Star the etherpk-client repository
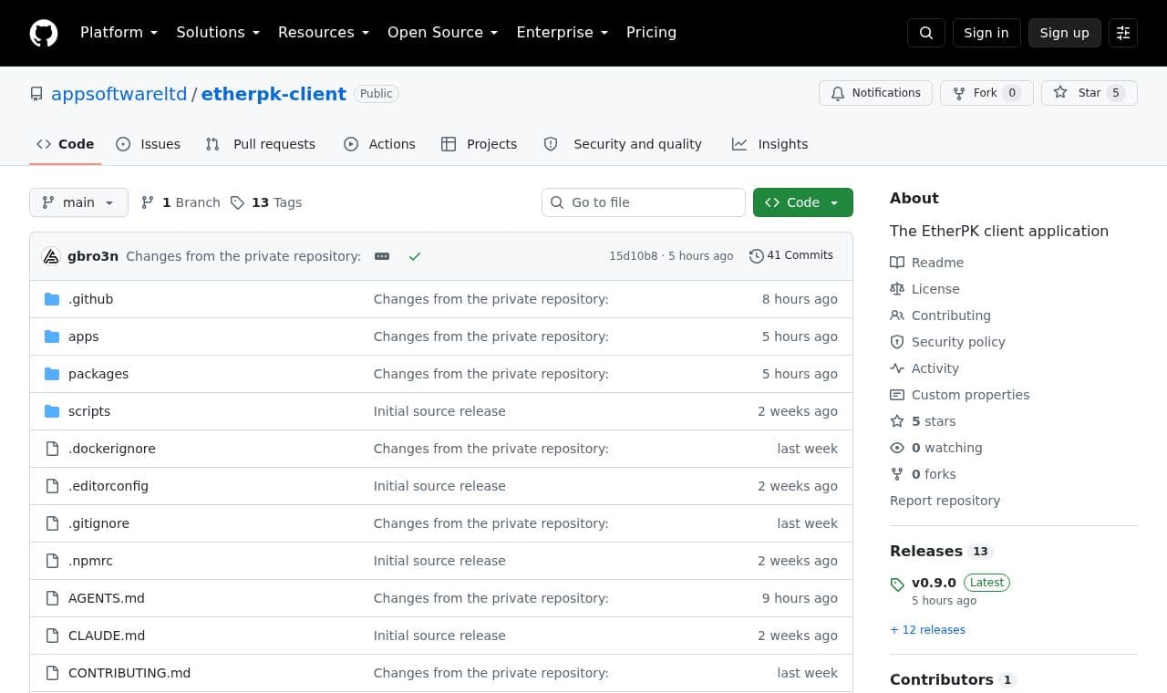Viewport: 1167px width, 693px height. 1090,93
